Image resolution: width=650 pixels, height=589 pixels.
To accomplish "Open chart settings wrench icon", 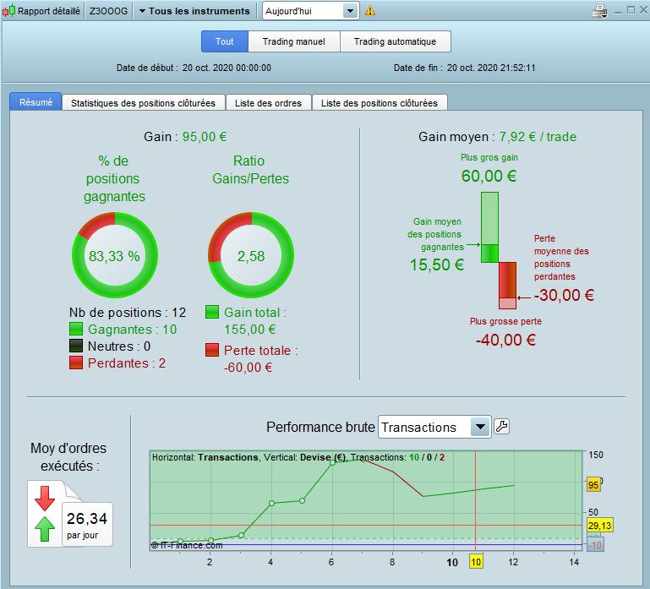I will coord(501,427).
